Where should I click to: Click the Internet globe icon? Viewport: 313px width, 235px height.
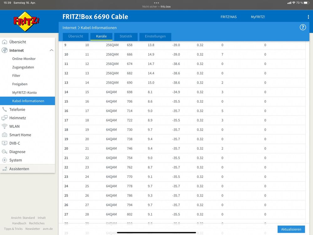pyautogui.click(x=4, y=50)
